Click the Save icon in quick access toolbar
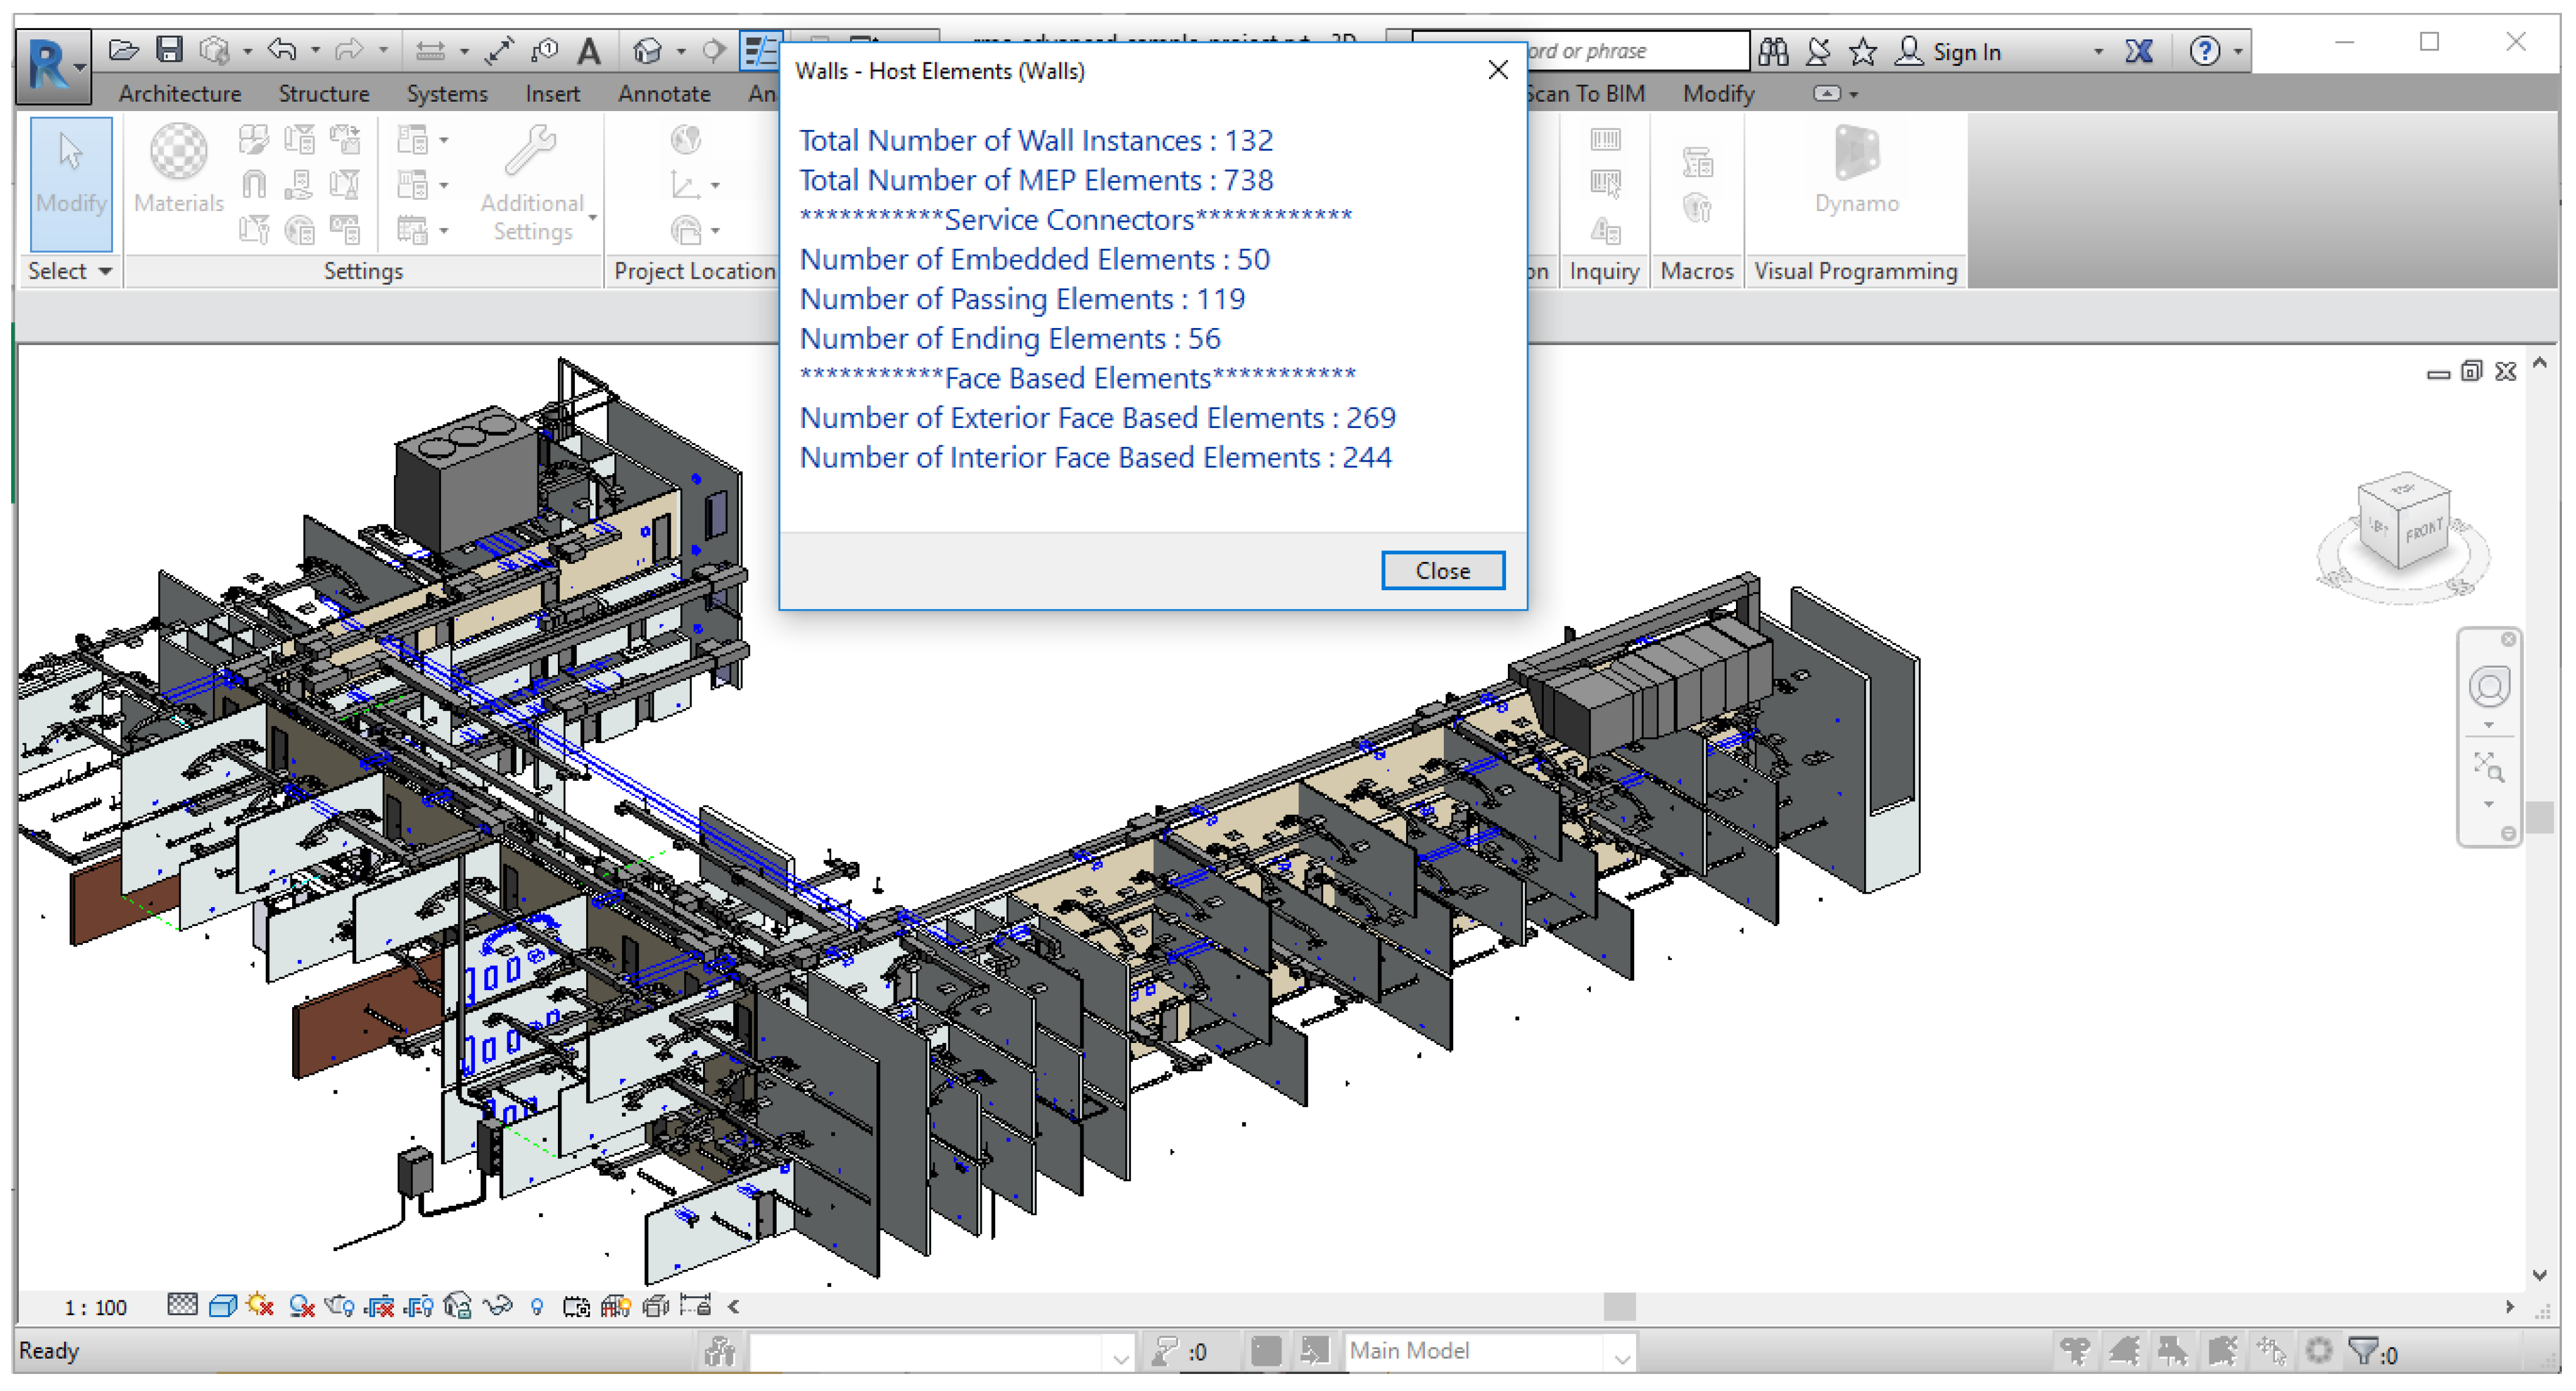Viewport: 2576px width, 1391px height. 170,50
